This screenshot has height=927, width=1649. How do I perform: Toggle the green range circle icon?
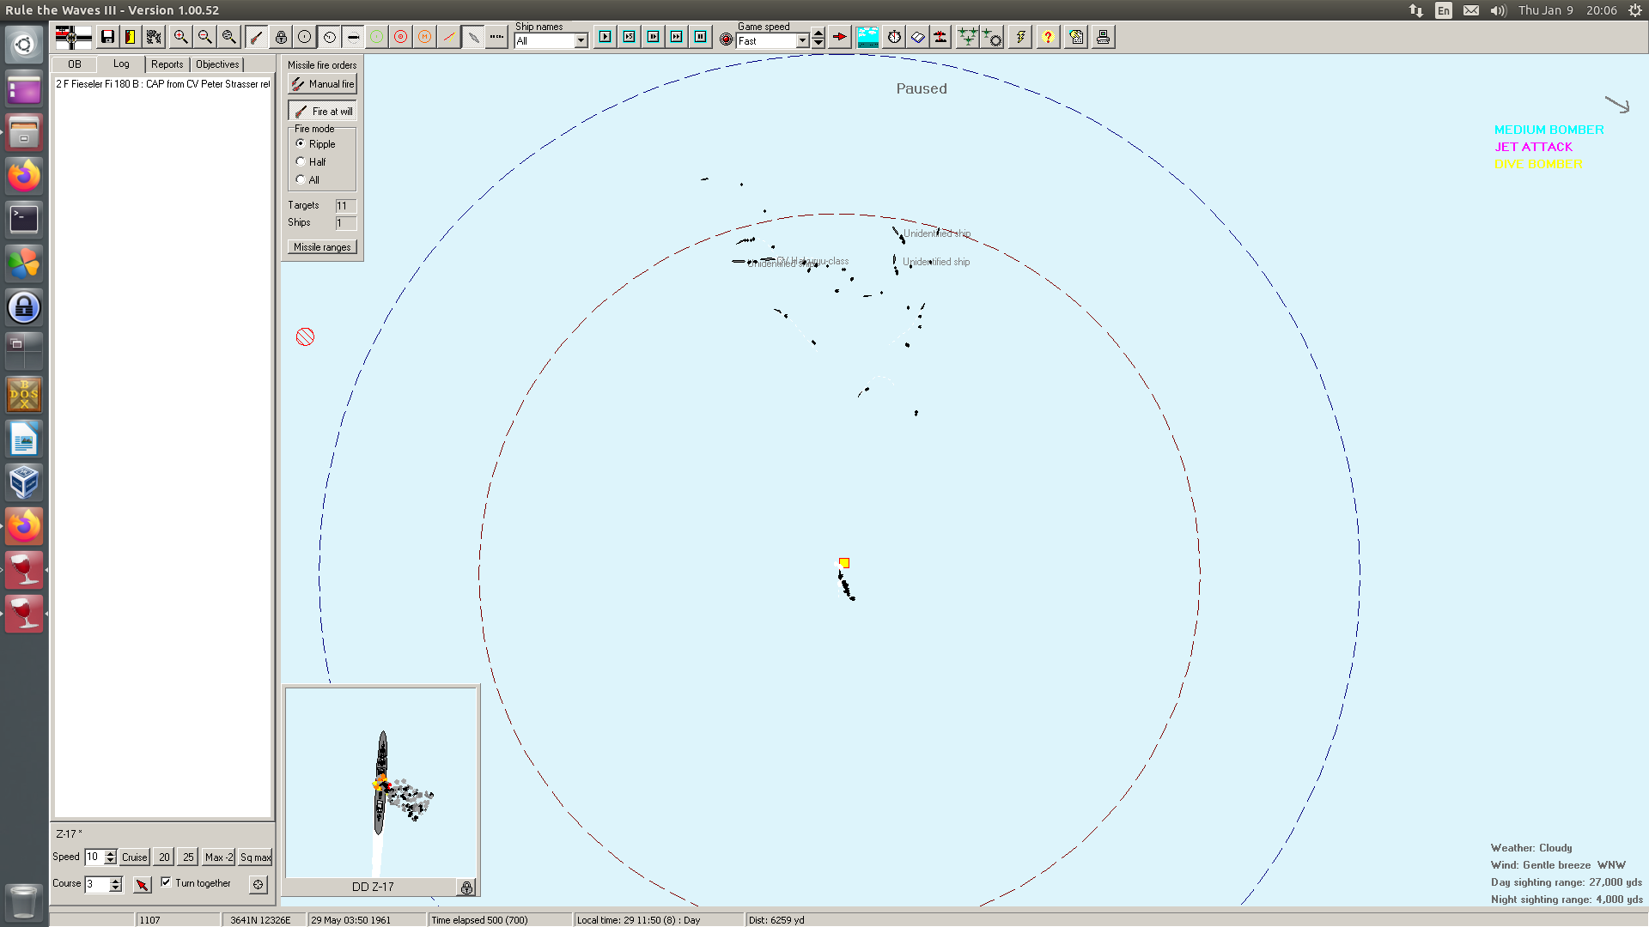click(377, 37)
